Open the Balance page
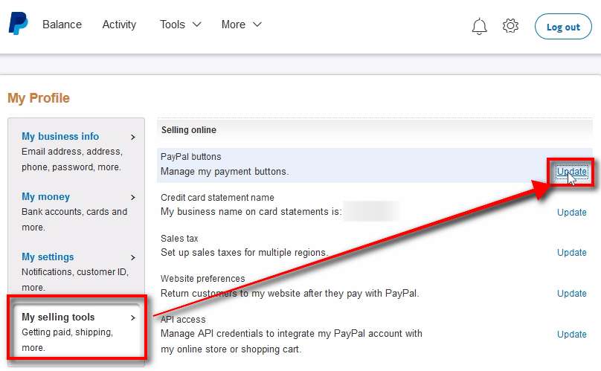 [x=62, y=25]
